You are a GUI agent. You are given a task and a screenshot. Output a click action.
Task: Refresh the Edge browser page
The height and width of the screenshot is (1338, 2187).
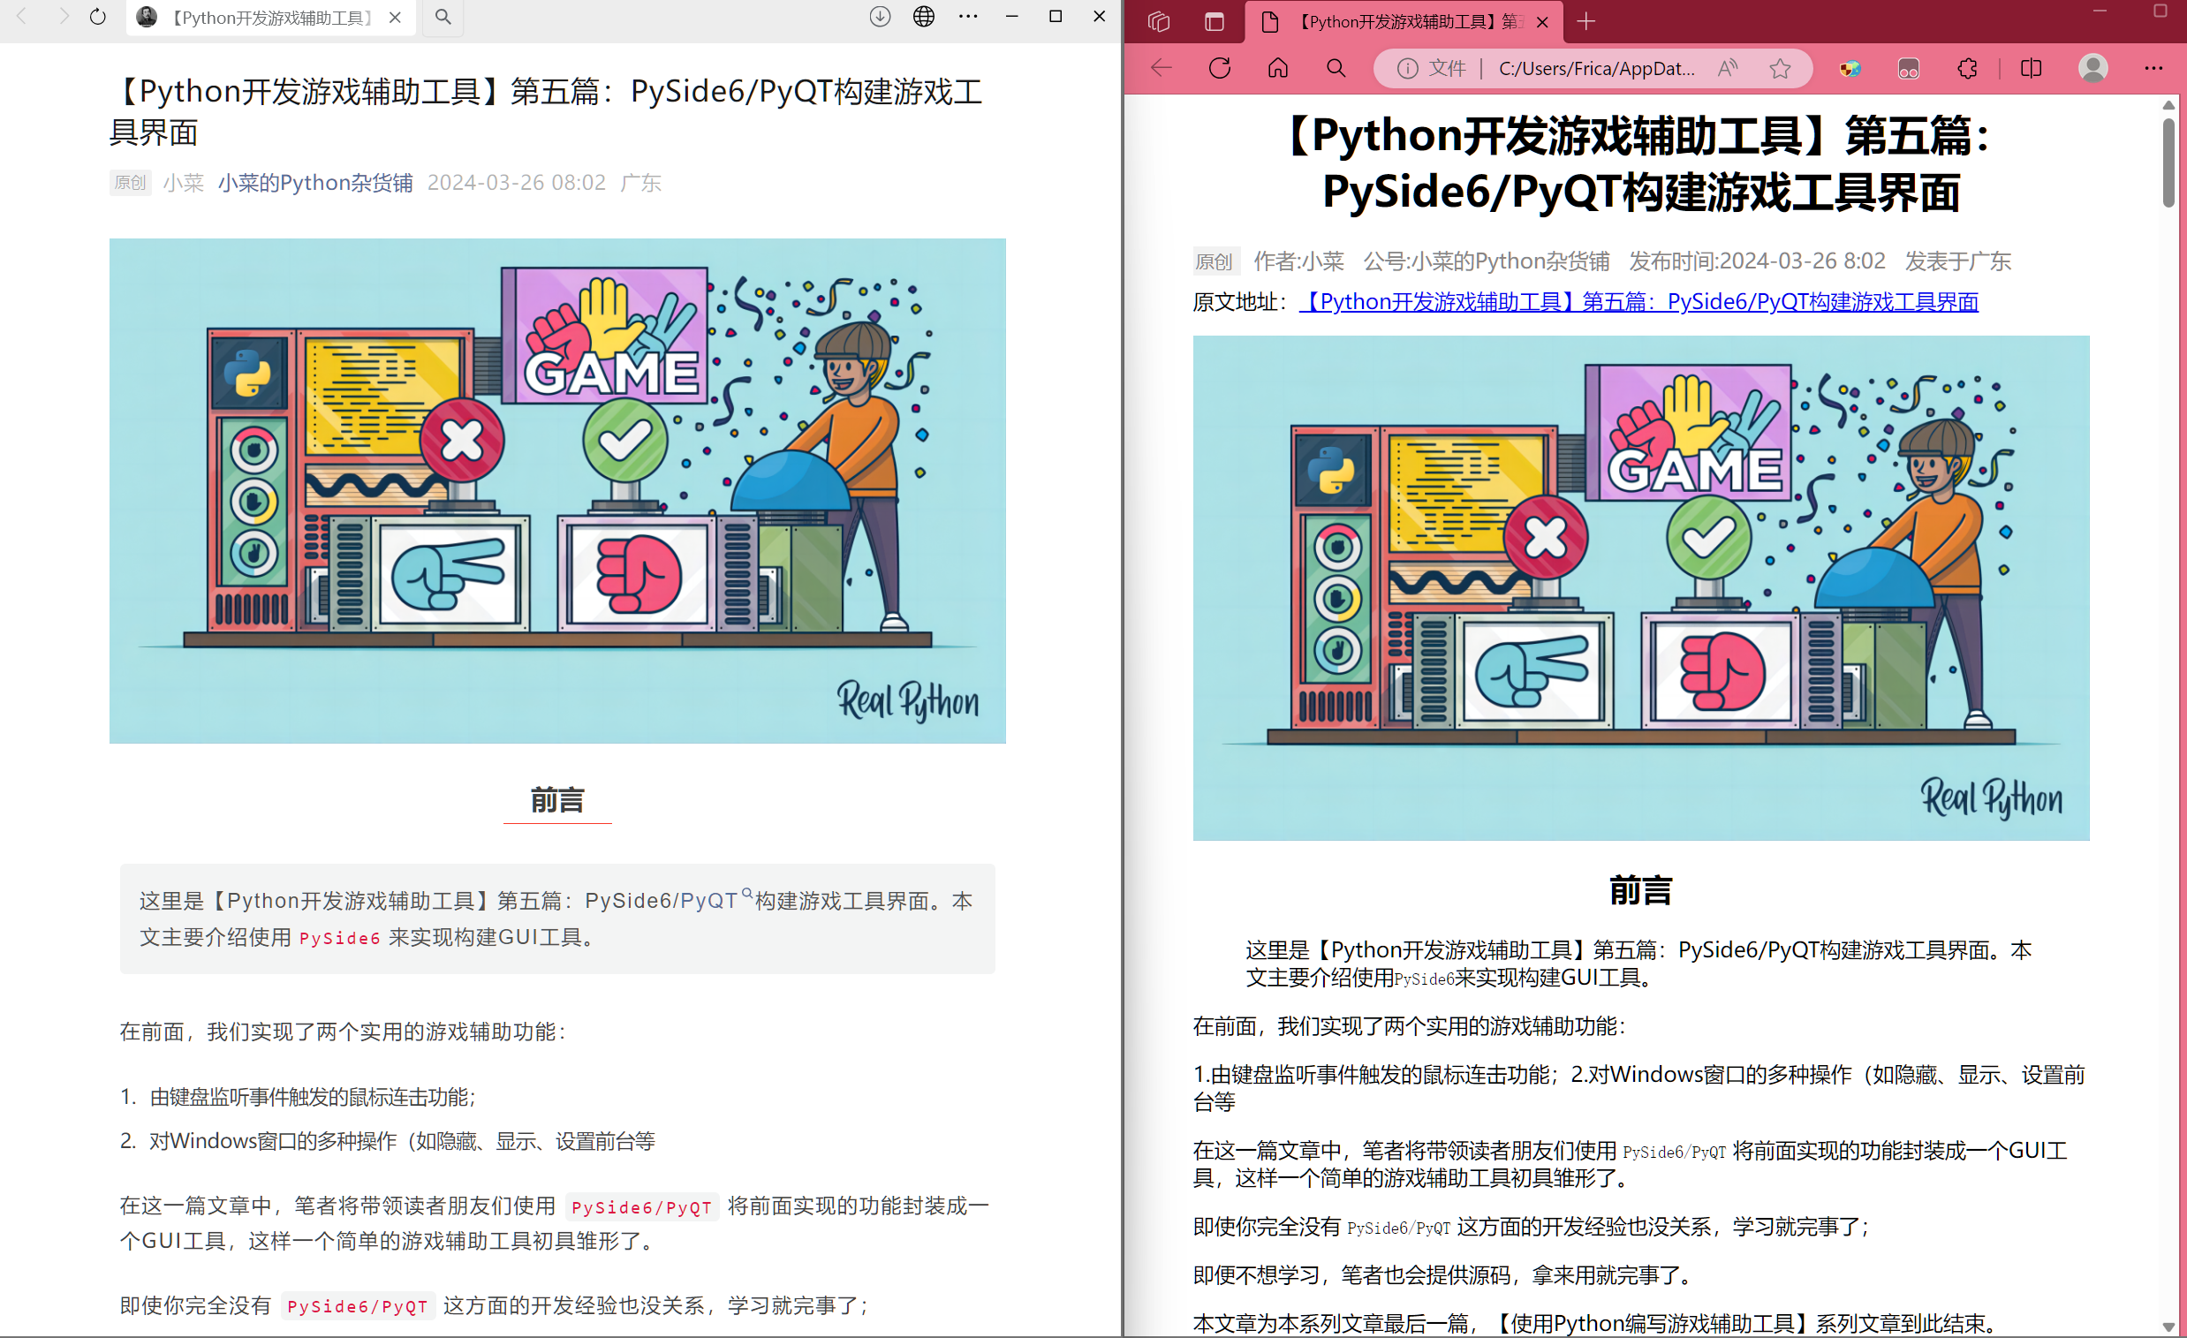click(x=1220, y=68)
